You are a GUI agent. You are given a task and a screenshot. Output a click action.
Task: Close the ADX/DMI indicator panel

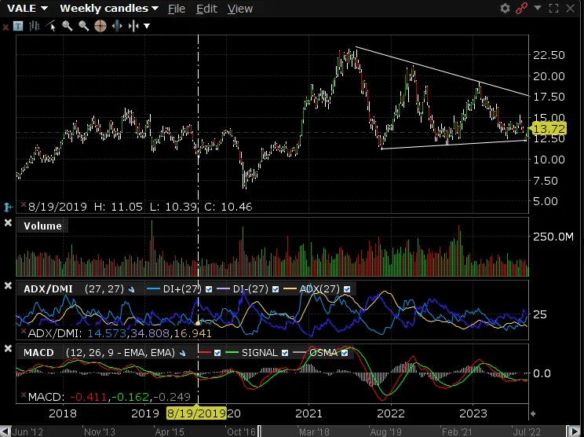8,285
